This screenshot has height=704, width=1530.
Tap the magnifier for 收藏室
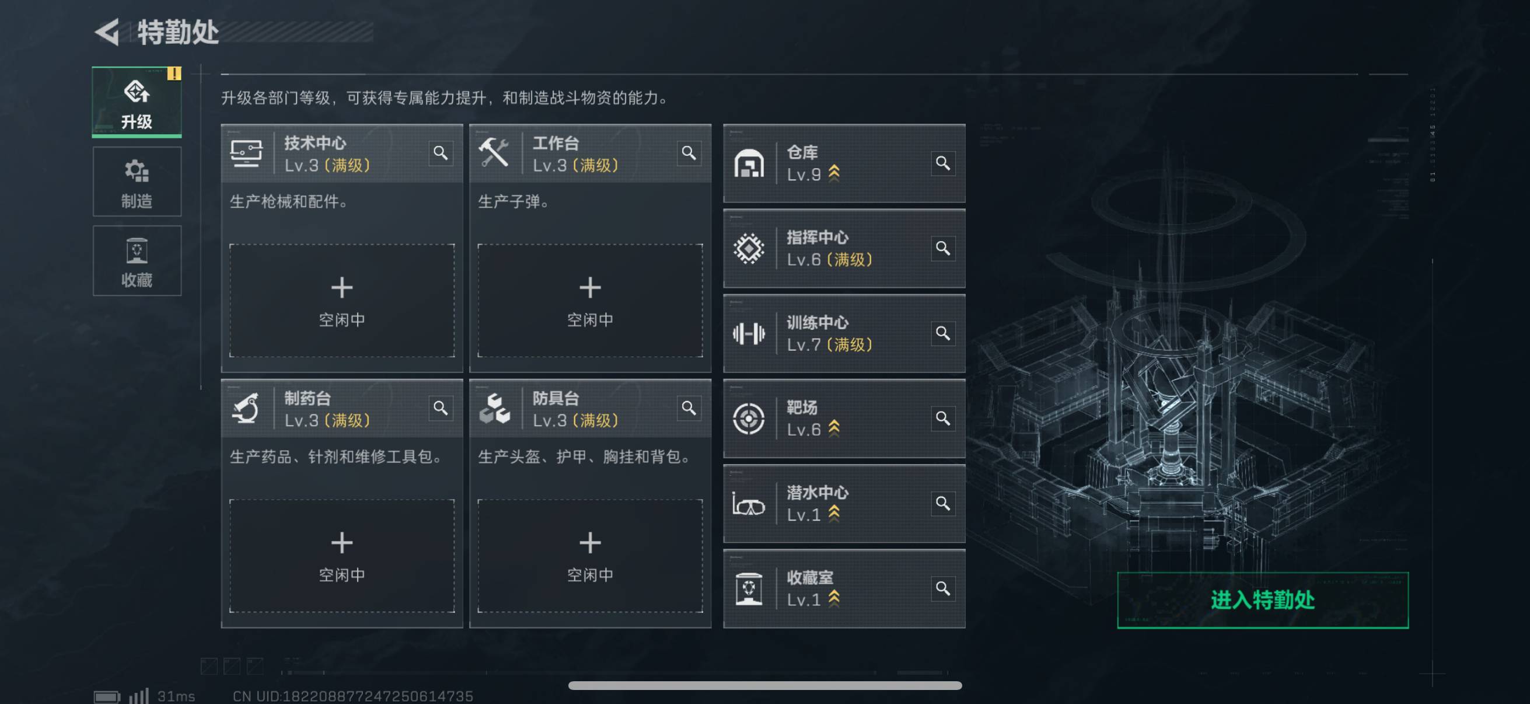click(x=943, y=588)
